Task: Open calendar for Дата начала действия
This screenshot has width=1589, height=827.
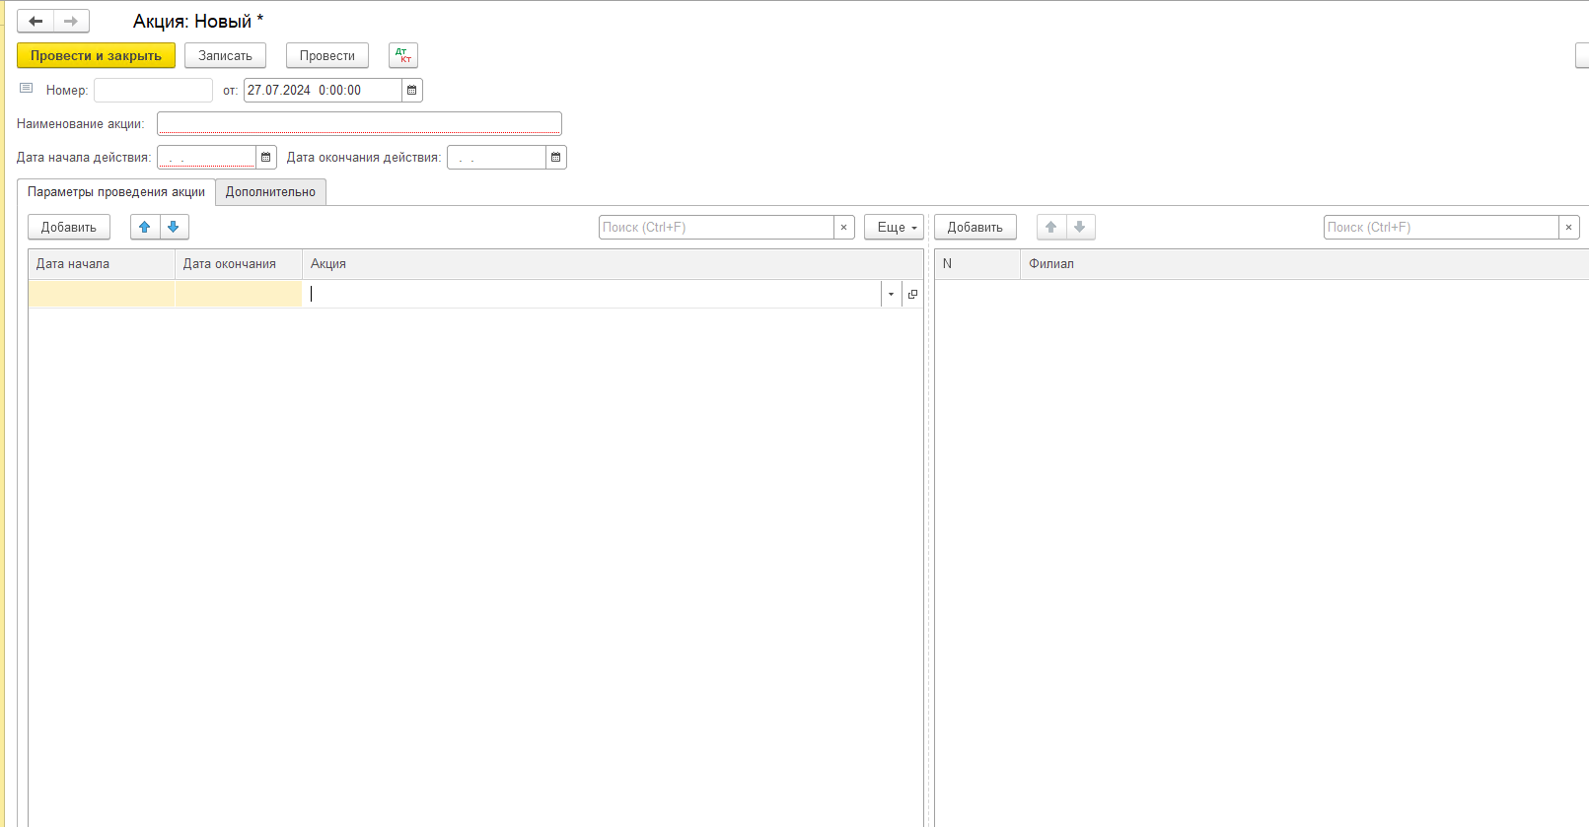Action: click(266, 158)
